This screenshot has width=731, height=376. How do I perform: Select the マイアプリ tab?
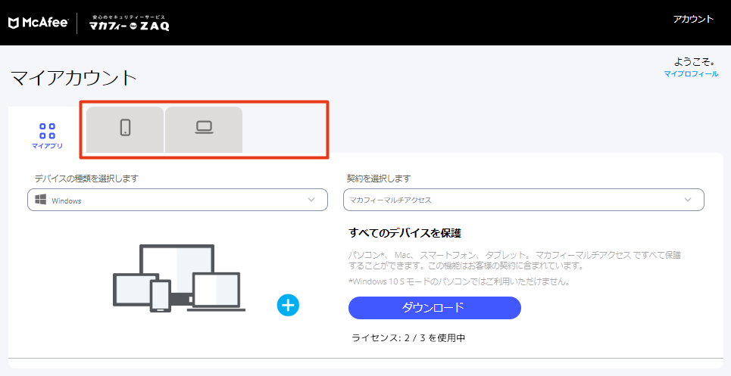(x=47, y=135)
